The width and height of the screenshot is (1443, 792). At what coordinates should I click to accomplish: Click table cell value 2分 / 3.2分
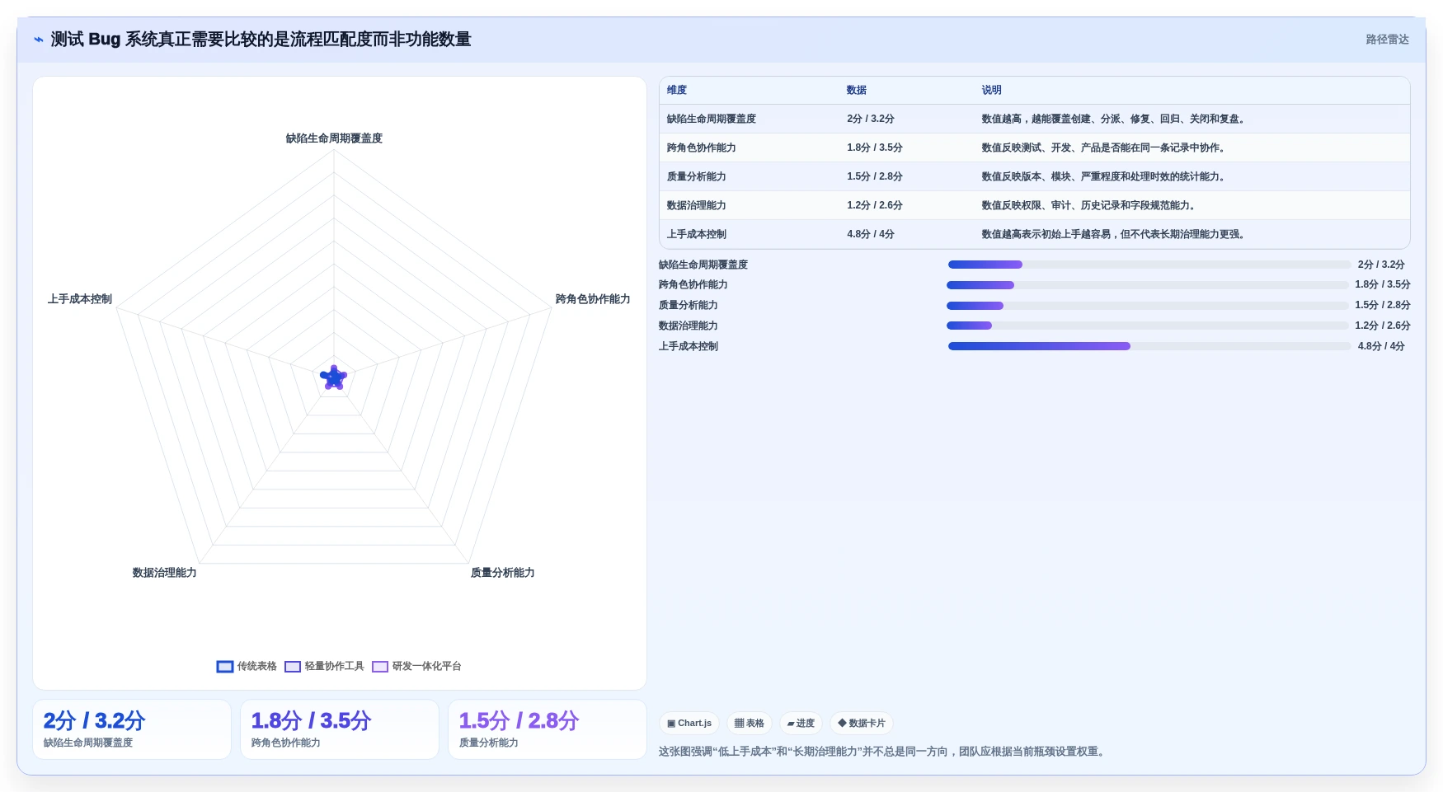pos(871,119)
